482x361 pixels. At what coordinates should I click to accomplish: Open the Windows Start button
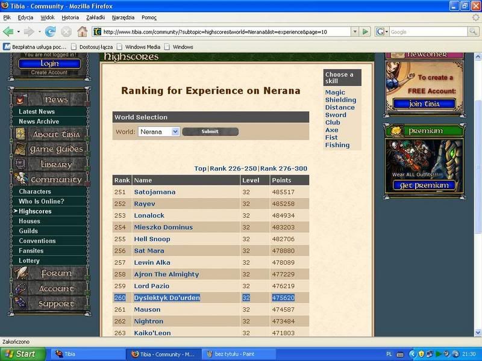pos(22,354)
